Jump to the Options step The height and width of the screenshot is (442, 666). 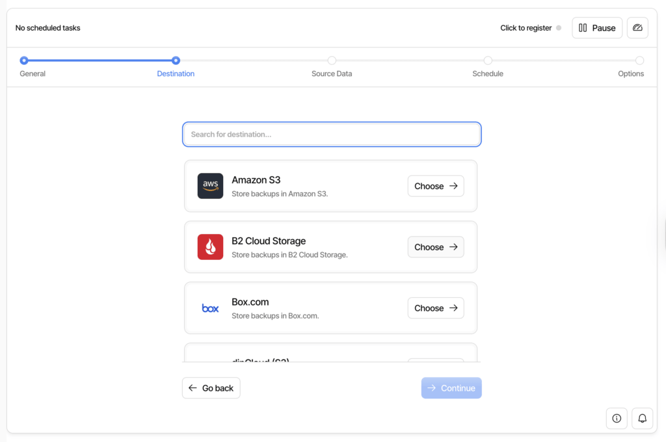[631, 73]
